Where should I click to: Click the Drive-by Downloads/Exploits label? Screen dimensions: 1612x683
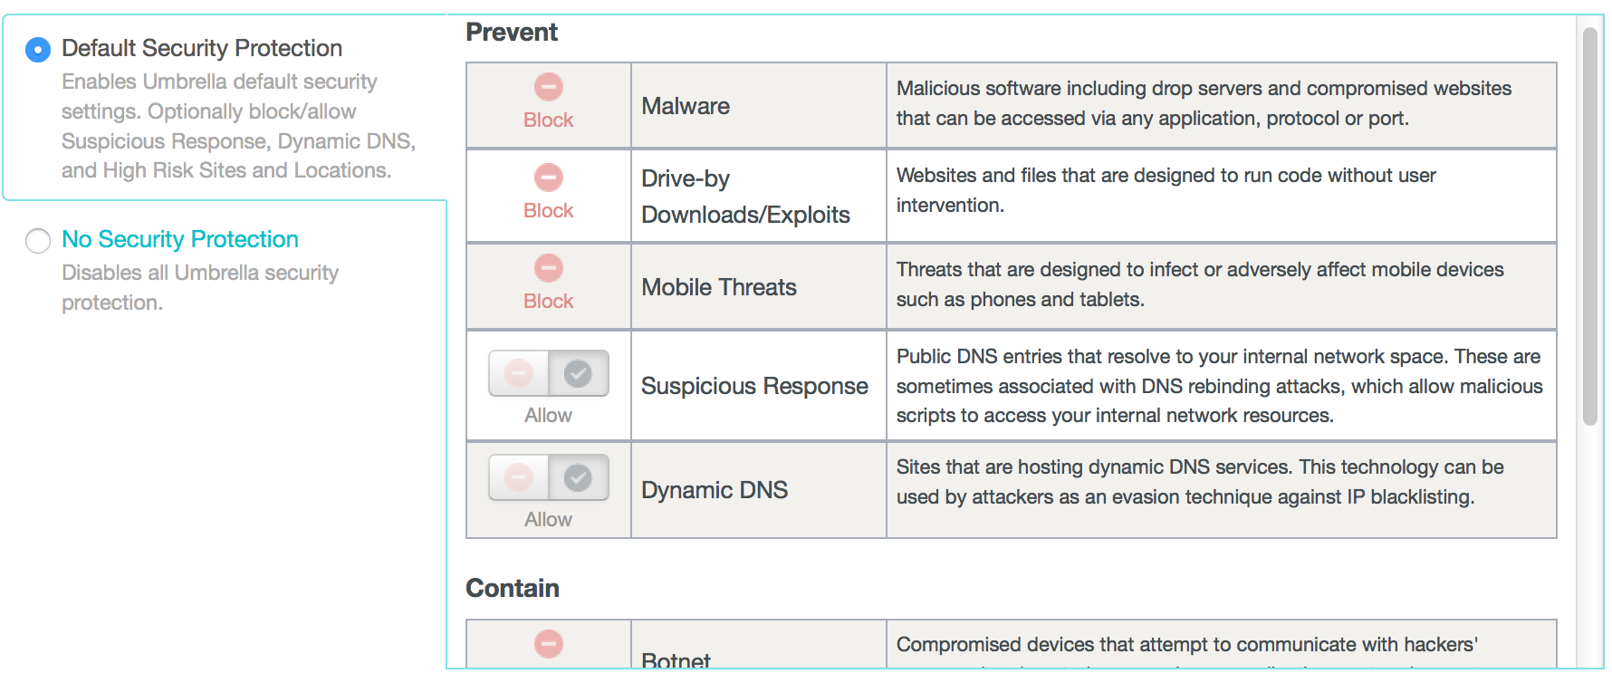click(x=745, y=197)
